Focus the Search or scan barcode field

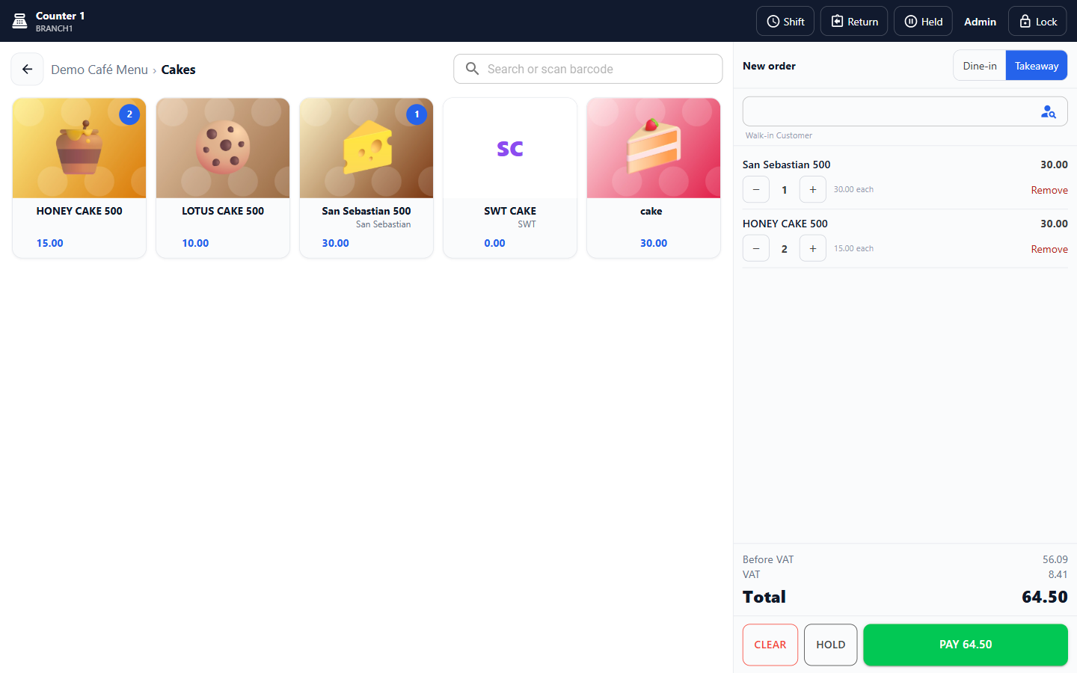coord(588,69)
